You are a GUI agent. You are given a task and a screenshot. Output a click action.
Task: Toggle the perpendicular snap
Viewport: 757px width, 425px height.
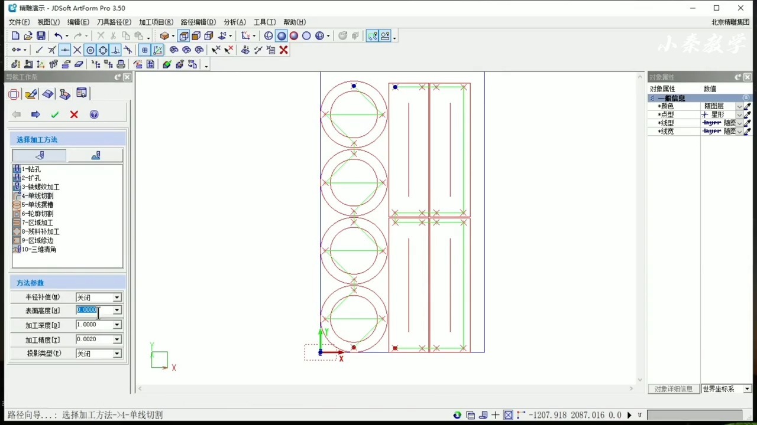tap(116, 50)
